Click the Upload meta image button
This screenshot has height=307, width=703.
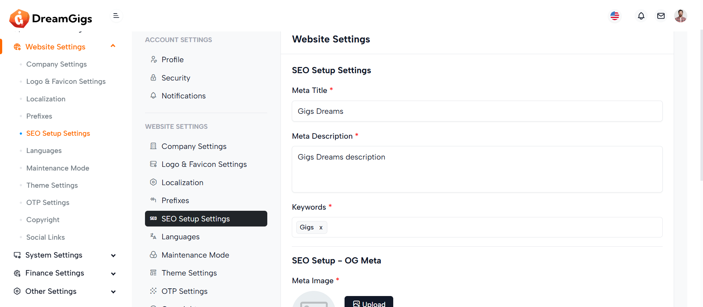coord(369,303)
